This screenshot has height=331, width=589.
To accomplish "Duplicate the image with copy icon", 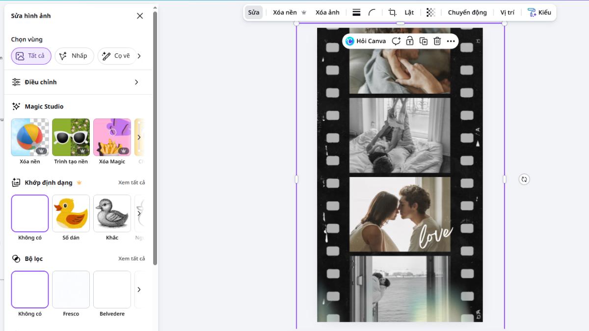I will (423, 41).
